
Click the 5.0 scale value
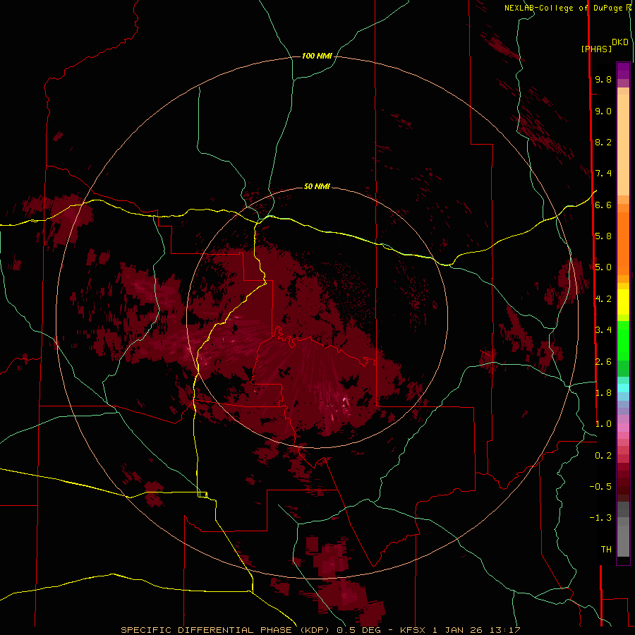coord(603,267)
